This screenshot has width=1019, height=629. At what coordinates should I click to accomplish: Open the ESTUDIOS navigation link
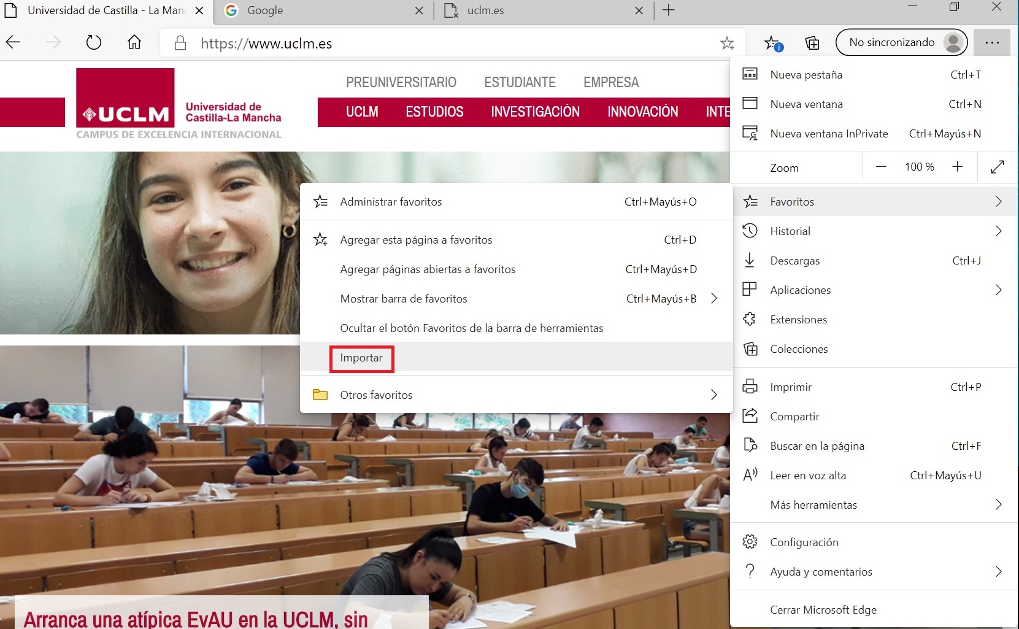coord(434,112)
